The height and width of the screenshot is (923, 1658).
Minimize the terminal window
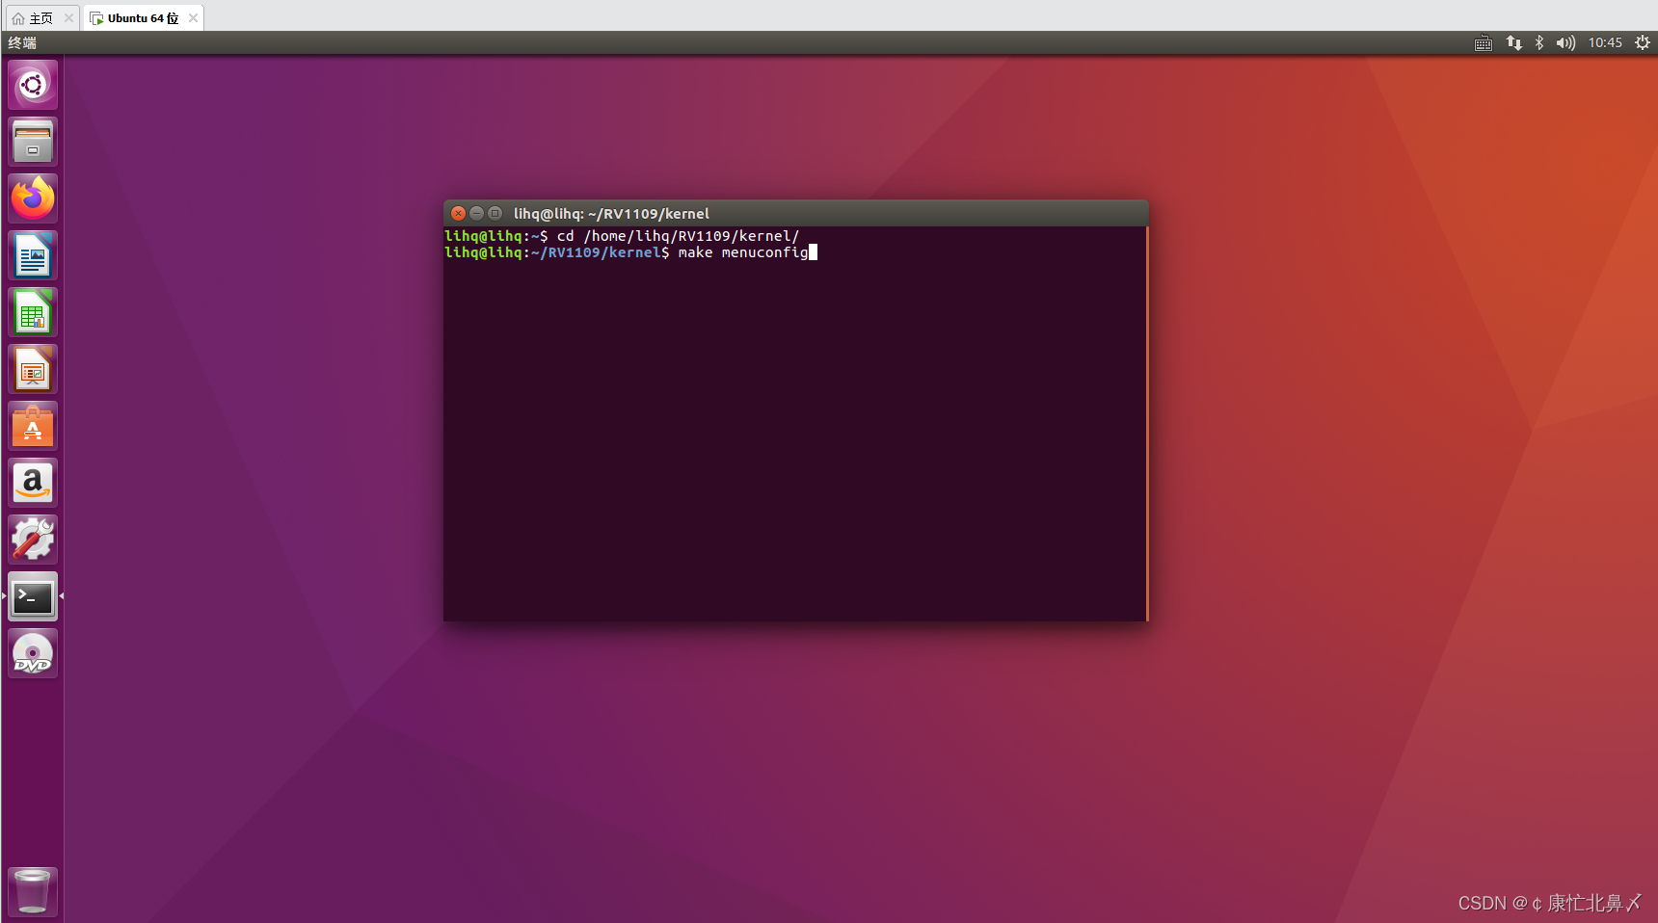476,213
